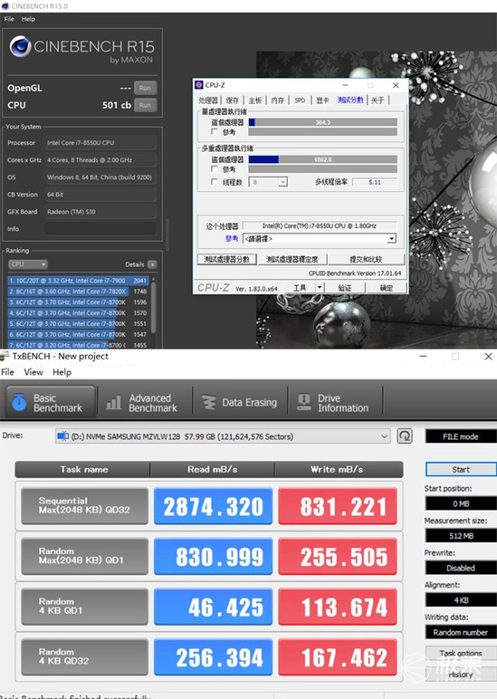Click the drive refresh icon button
The image size is (497, 699).
point(405,436)
